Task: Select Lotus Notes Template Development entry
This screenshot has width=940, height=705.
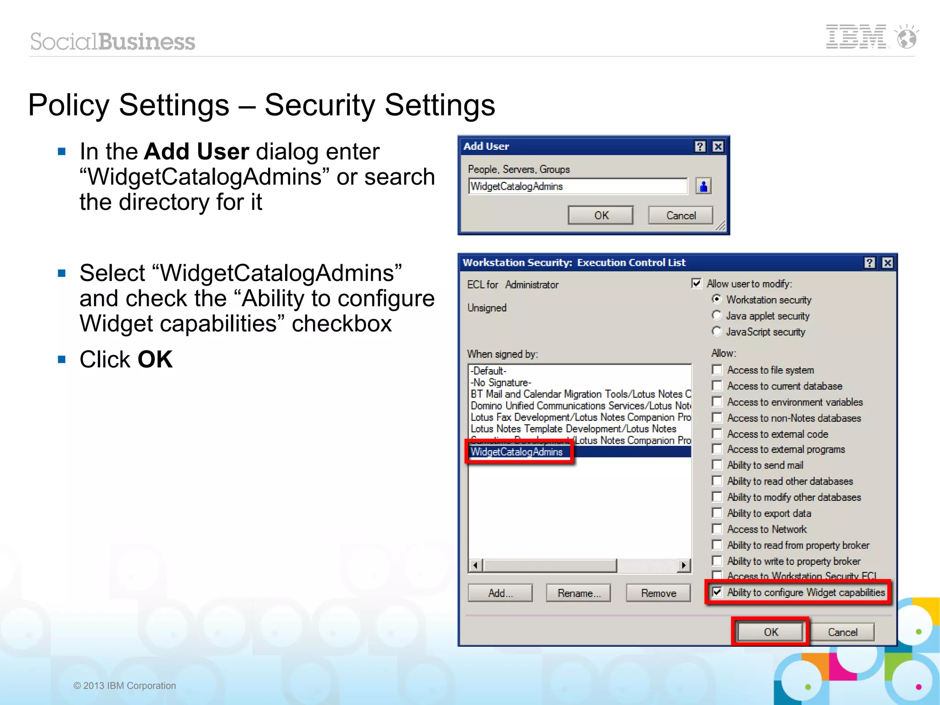Action: coord(580,428)
